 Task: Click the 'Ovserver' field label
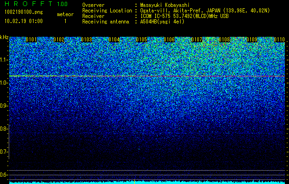[x=93, y=5]
